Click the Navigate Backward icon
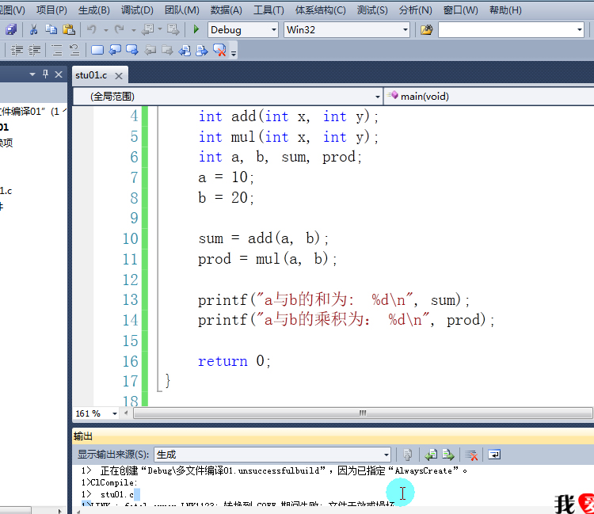 click(x=148, y=29)
